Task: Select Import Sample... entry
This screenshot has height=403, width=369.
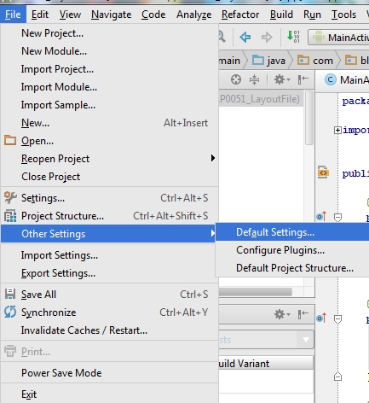Action: tap(109, 105)
